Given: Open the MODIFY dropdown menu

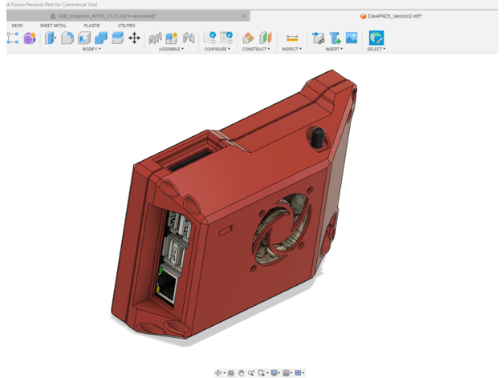Looking at the screenshot, I should [91, 49].
